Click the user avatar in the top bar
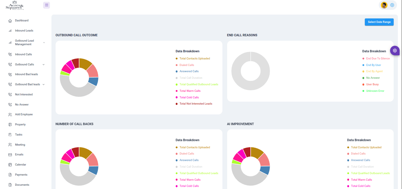Image resolution: width=402 pixels, height=189 pixels. coord(384,5)
